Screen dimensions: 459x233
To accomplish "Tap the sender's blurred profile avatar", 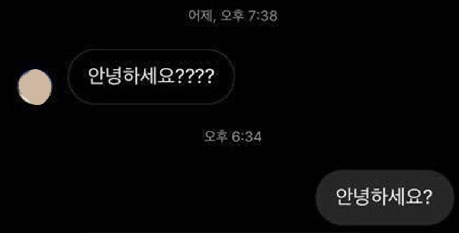I will click(35, 87).
